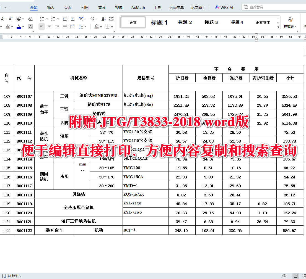Apply table borders
Screen dimensions: 306x279
click(108, 27)
